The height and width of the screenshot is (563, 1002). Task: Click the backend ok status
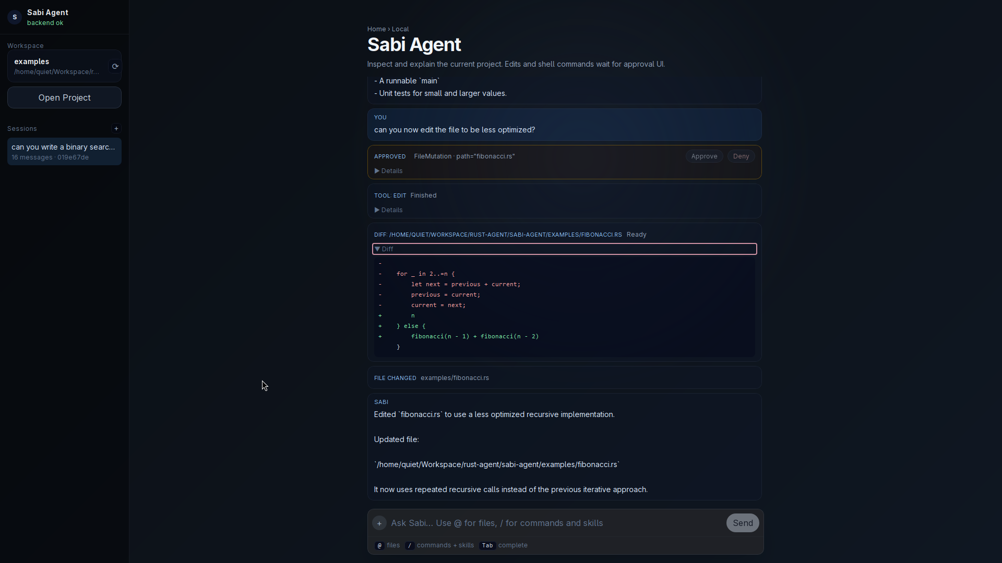(45, 23)
